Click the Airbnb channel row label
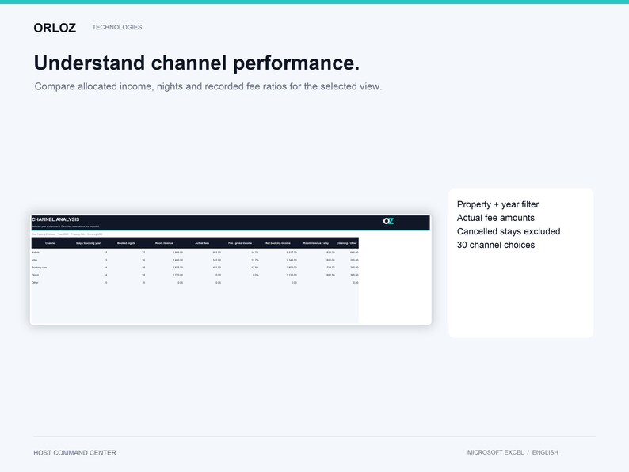 coord(36,253)
